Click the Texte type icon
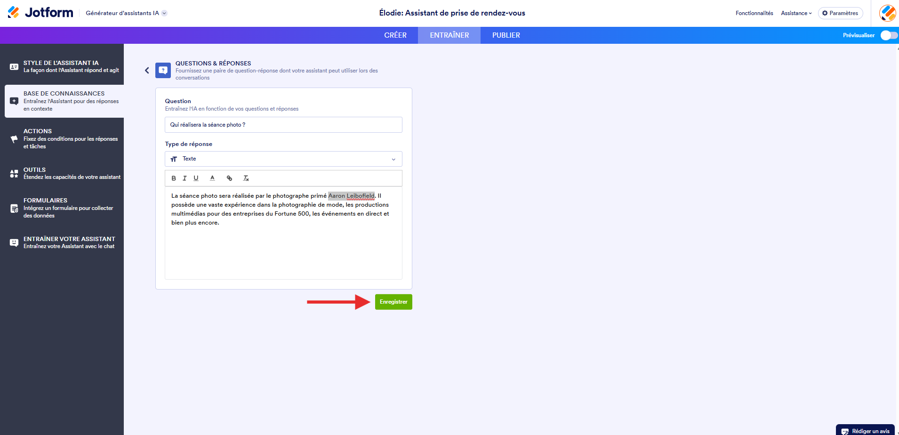The image size is (899, 435). point(174,159)
